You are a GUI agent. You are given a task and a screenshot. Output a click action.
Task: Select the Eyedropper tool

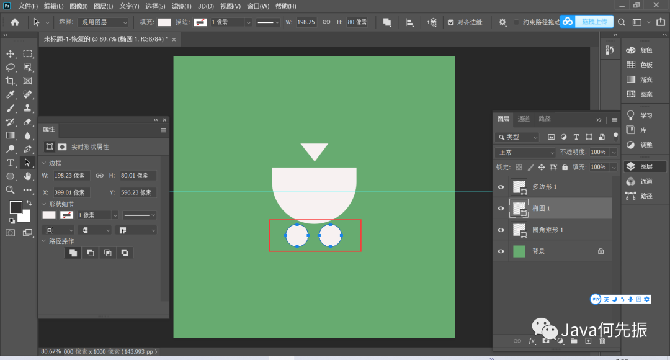[11, 94]
